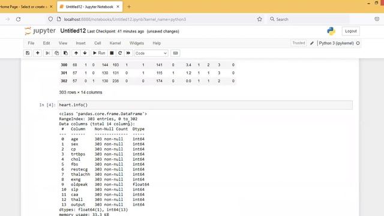This screenshot has width=384, height=216.
Task: Open the cell type Code dropdown
Action: click(151, 53)
